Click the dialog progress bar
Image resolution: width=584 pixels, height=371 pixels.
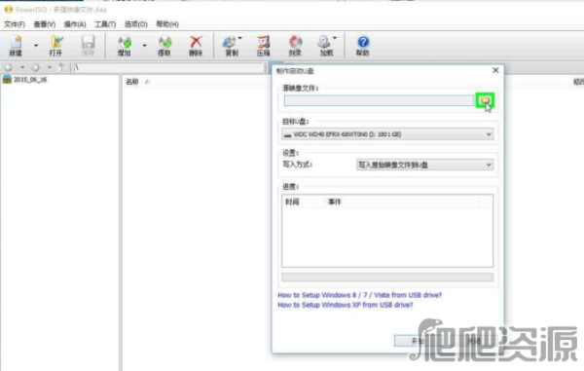coord(387,278)
